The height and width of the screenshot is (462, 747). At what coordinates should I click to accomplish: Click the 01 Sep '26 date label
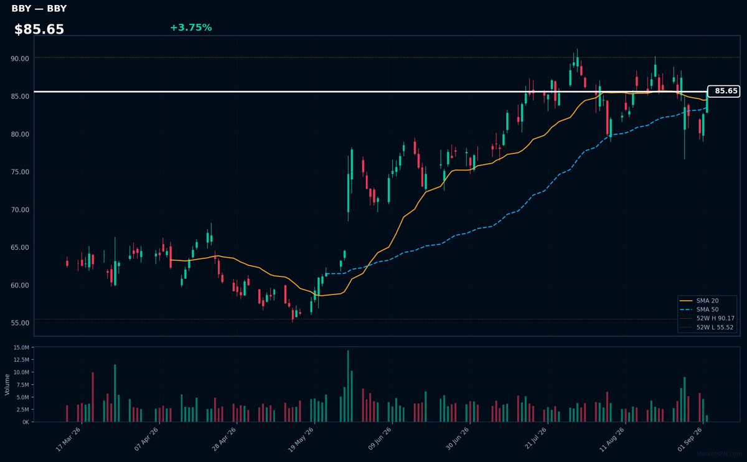click(x=691, y=439)
